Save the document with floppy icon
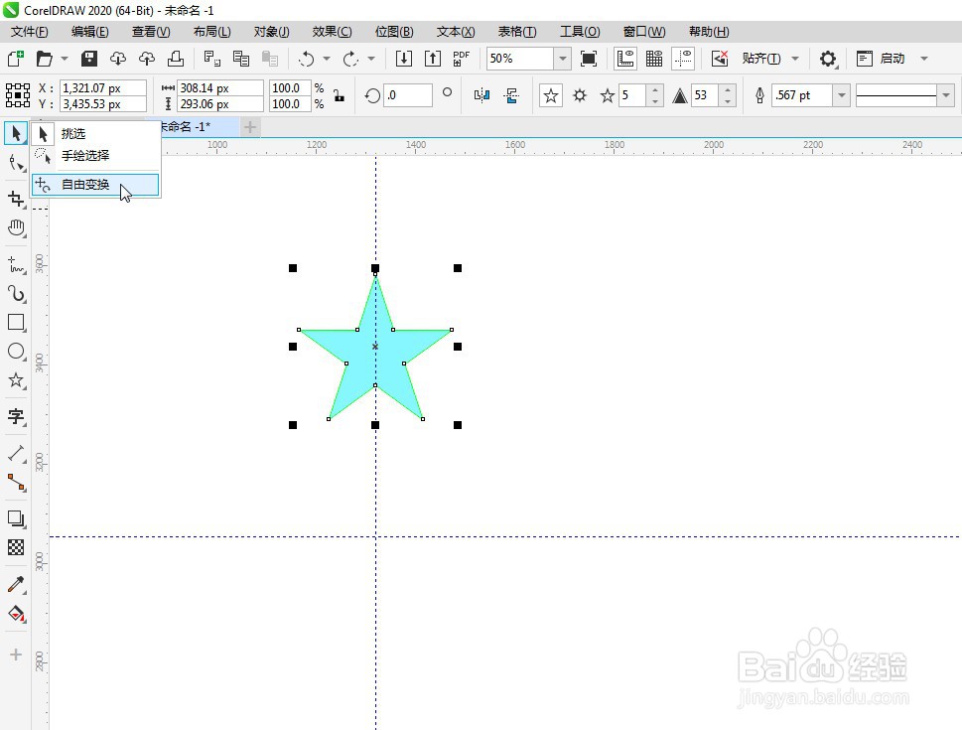This screenshot has width=962, height=730. click(89, 59)
